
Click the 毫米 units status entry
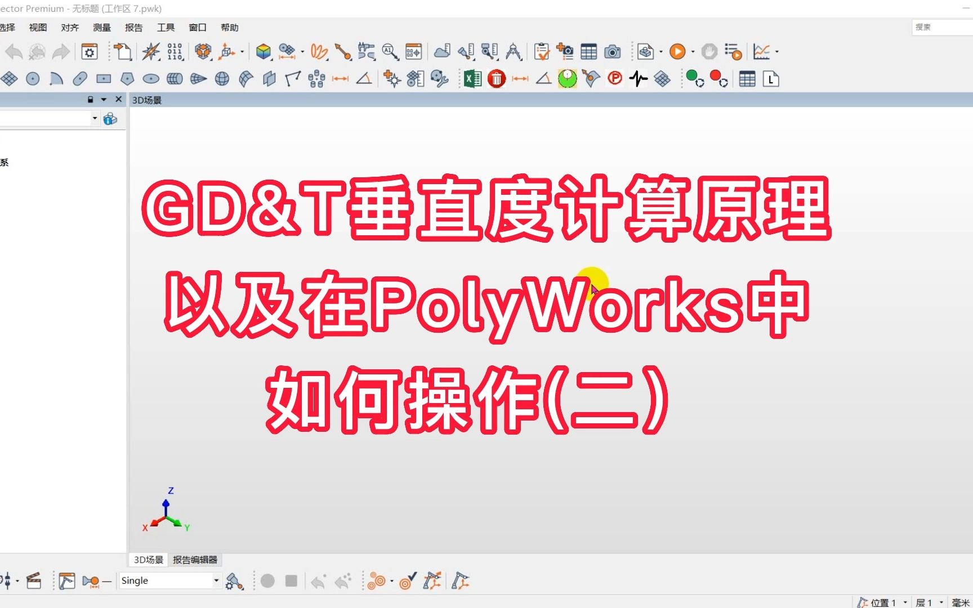click(961, 602)
